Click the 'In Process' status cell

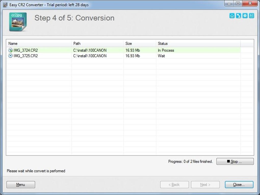pos(166,50)
